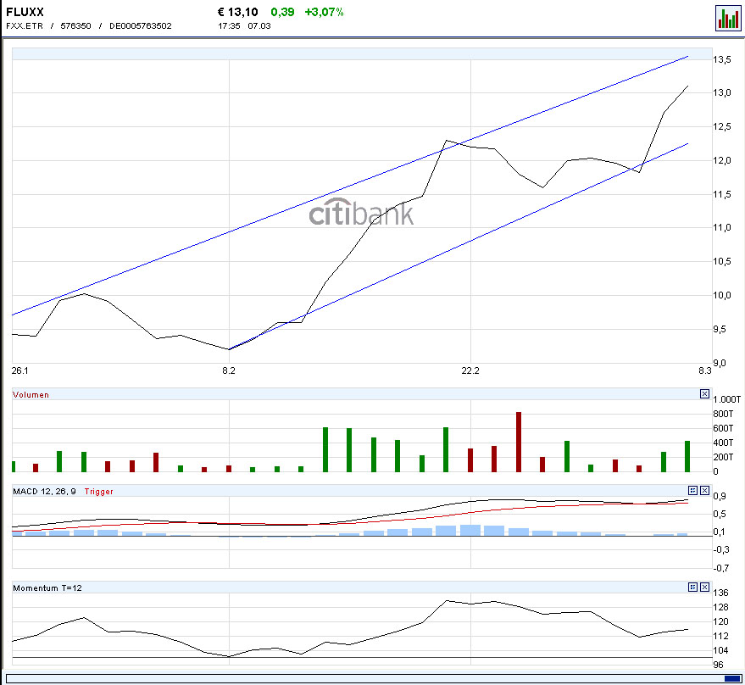Click the quote date 07.03
This screenshot has width=745, height=685.
[259, 25]
